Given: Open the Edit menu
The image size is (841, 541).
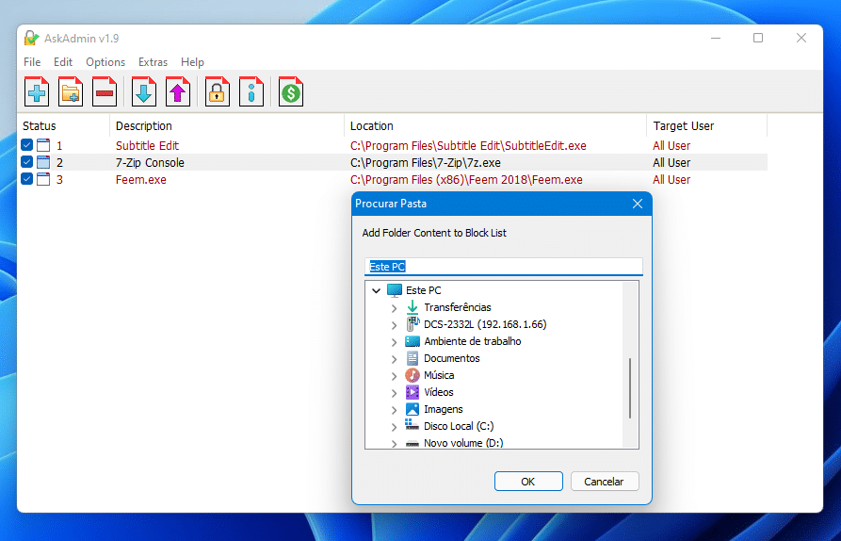Looking at the screenshot, I should point(63,61).
